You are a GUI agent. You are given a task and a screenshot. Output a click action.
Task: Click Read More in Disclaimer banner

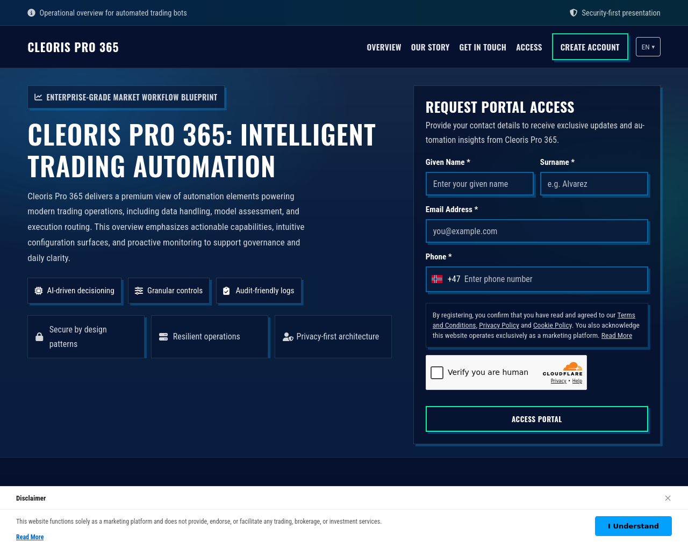30,537
